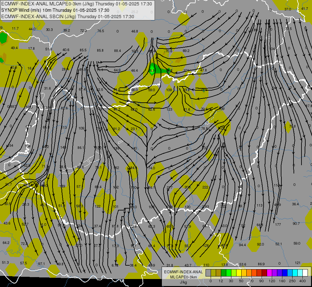Click the legend tick label 160
The width and height of the screenshot is (312, 287).
pos(282,281)
